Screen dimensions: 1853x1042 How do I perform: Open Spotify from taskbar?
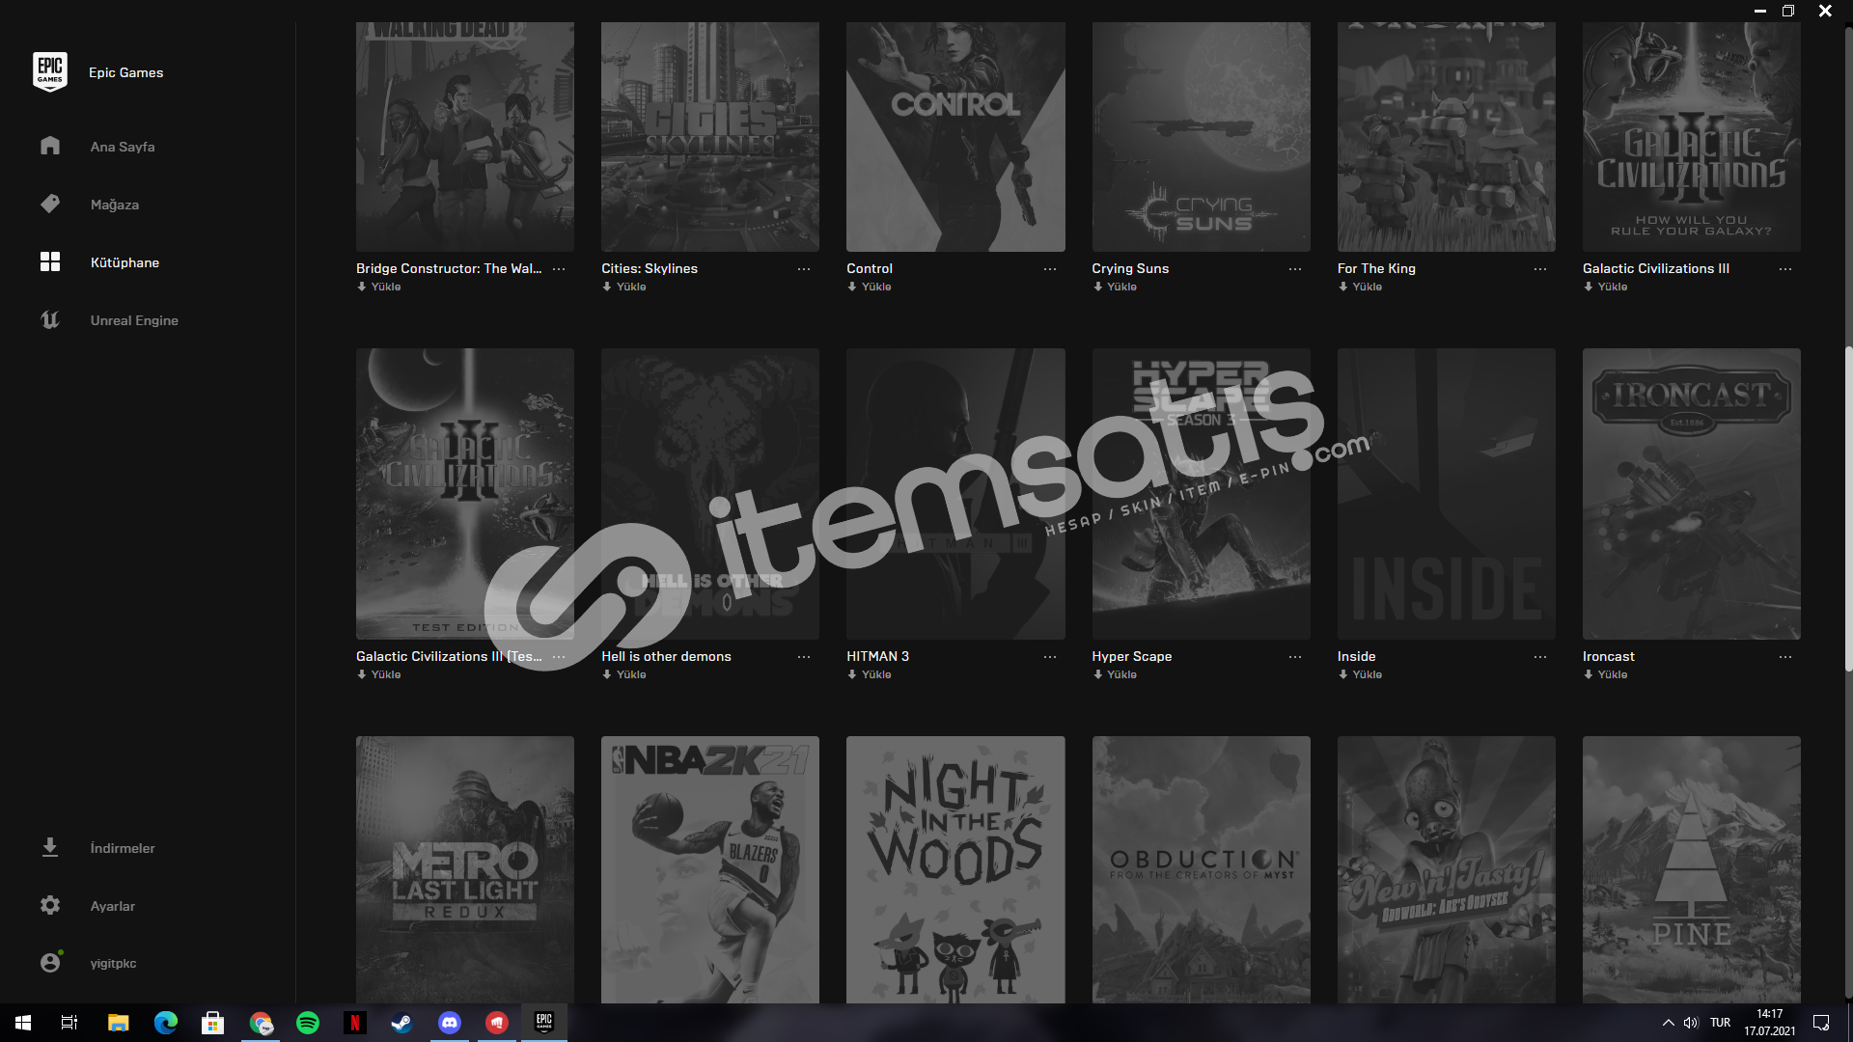point(308,1023)
